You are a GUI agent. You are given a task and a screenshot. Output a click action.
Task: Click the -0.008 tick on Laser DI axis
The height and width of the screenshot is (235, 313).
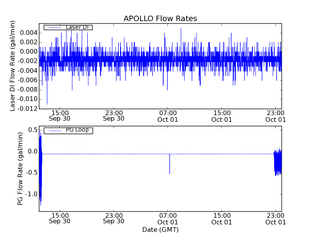click(x=27, y=90)
